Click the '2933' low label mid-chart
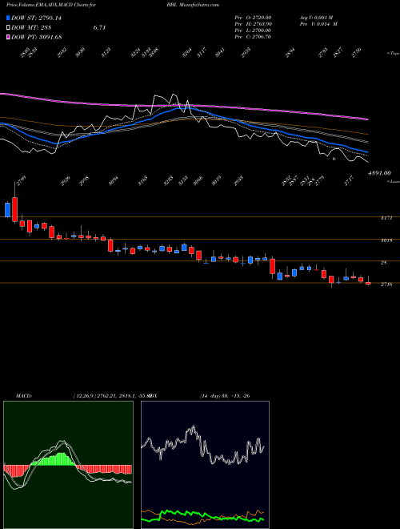The image size is (400, 529). pyautogui.click(x=238, y=180)
